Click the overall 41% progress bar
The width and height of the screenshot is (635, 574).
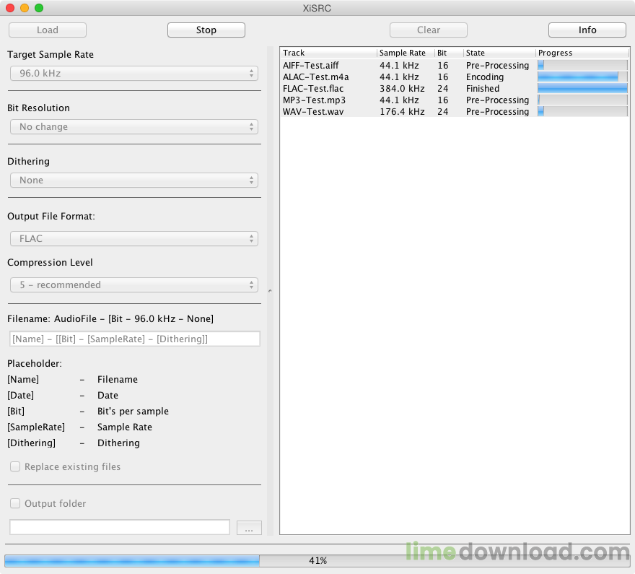coord(317,560)
